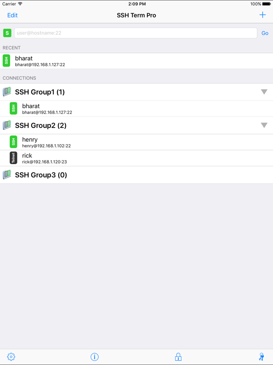Tap the info circle icon

click(x=94, y=356)
